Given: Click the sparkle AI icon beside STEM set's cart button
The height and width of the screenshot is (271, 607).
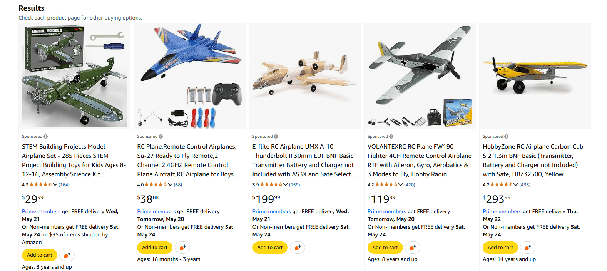Looking at the screenshot, I should click(67, 255).
